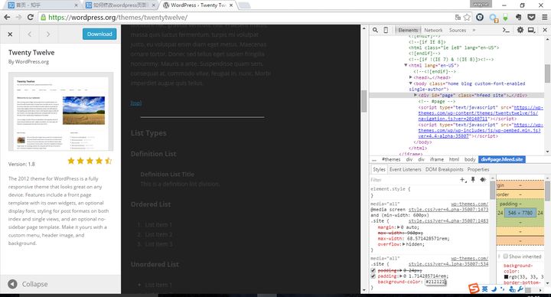This screenshot has width=551, height=297.
Task: Expand the div#page element node
Action: click(x=416, y=95)
